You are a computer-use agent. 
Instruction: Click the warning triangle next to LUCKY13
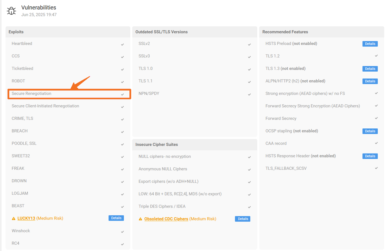click(14, 219)
